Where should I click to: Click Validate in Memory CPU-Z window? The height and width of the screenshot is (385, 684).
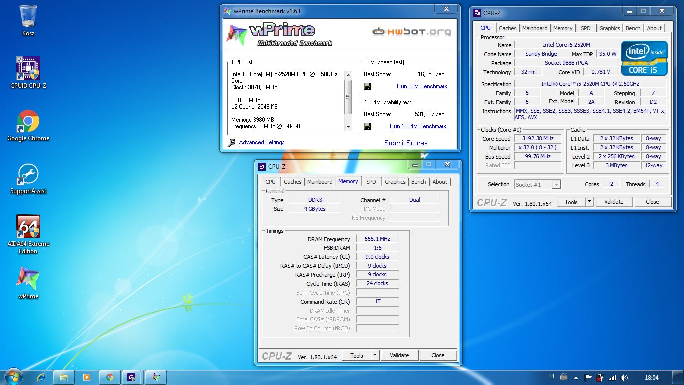point(399,355)
